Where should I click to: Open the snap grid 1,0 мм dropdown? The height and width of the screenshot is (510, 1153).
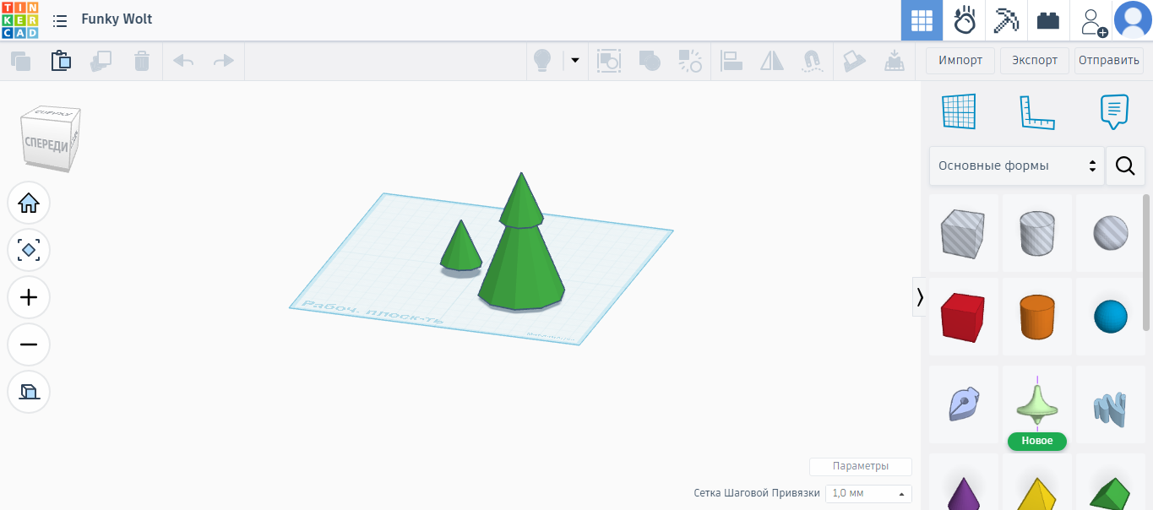pyautogui.click(x=867, y=493)
